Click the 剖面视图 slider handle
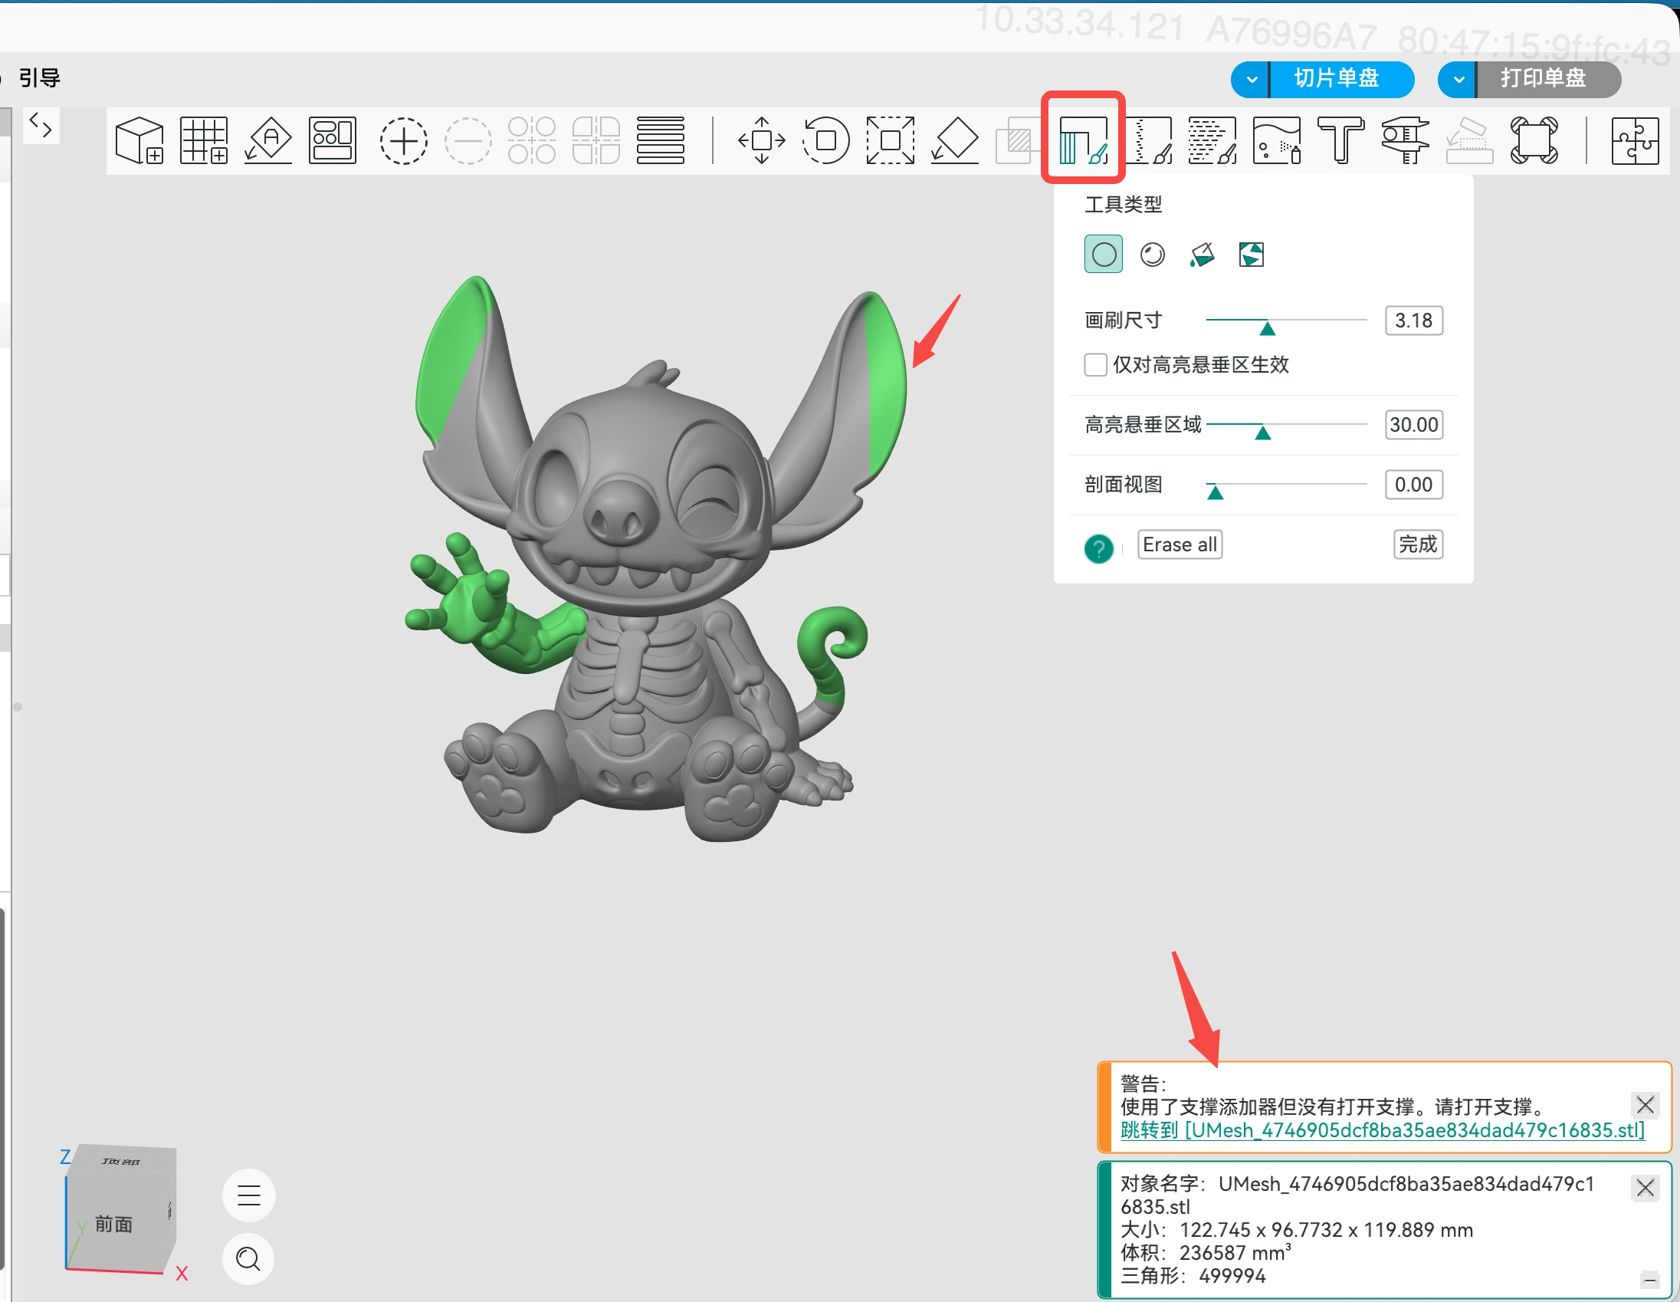Viewport: 1680px width, 1302px height. [x=1216, y=492]
